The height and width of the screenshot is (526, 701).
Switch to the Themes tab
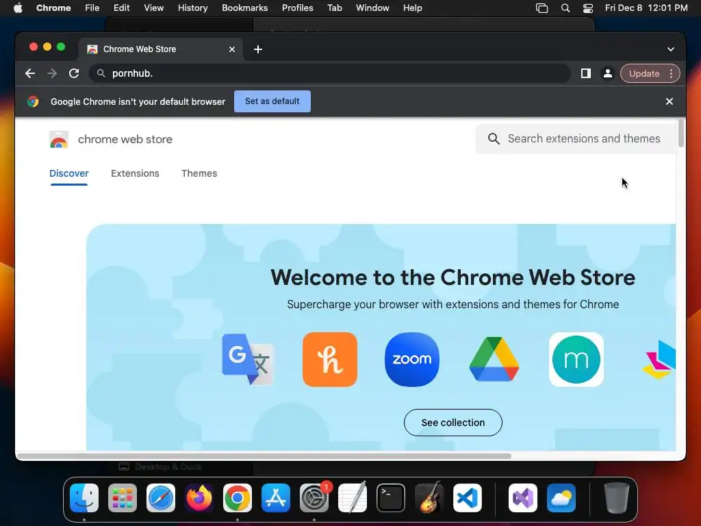199,173
